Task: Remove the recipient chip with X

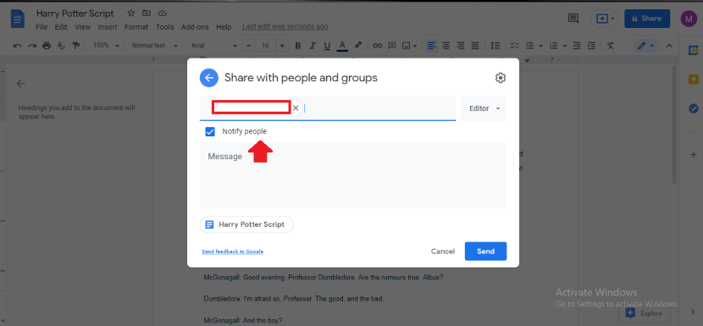Action: [296, 108]
